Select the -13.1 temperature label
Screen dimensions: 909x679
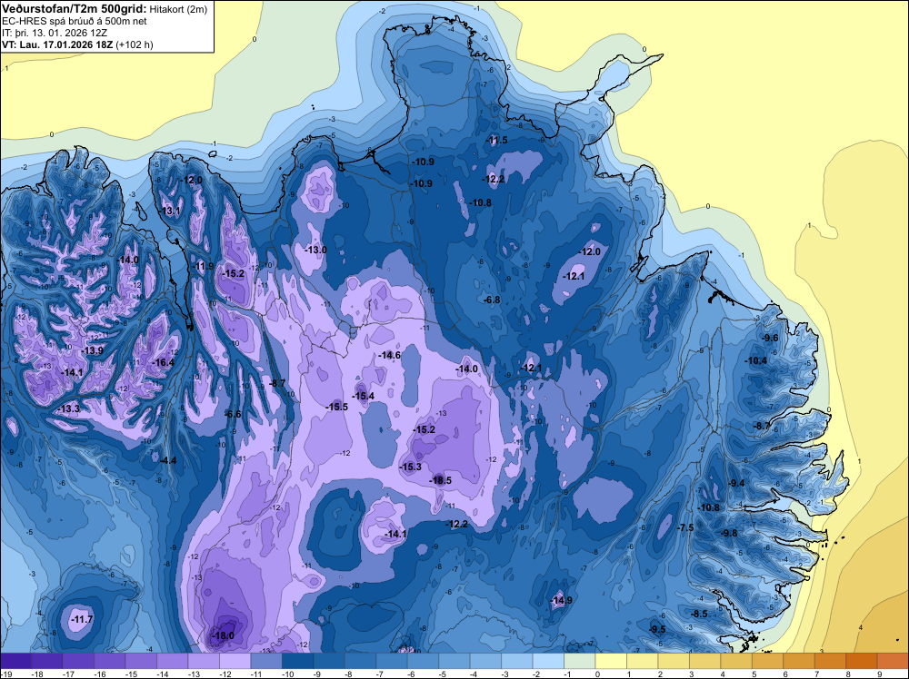[171, 211]
